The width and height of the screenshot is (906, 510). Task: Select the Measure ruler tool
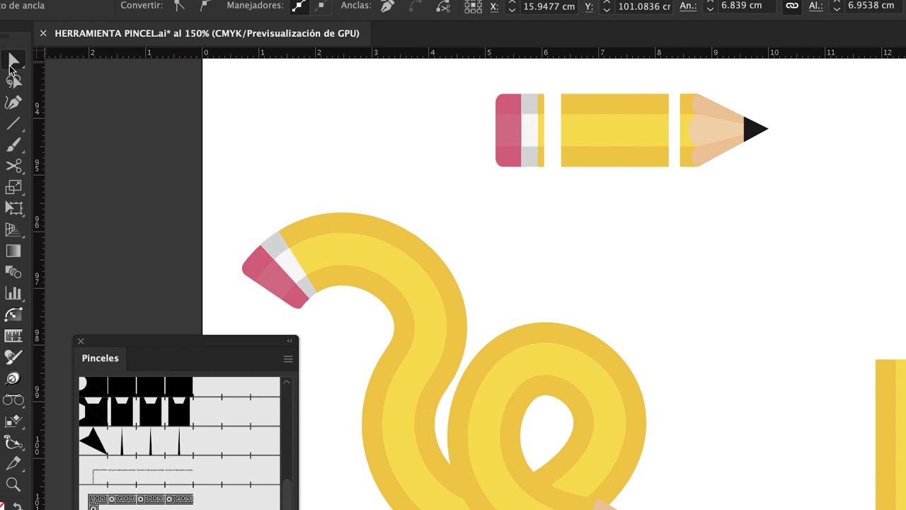[13, 336]
